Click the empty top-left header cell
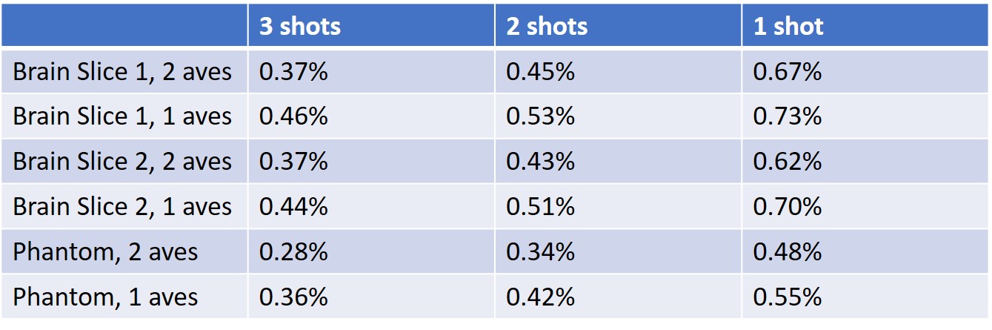 point(124,26)
